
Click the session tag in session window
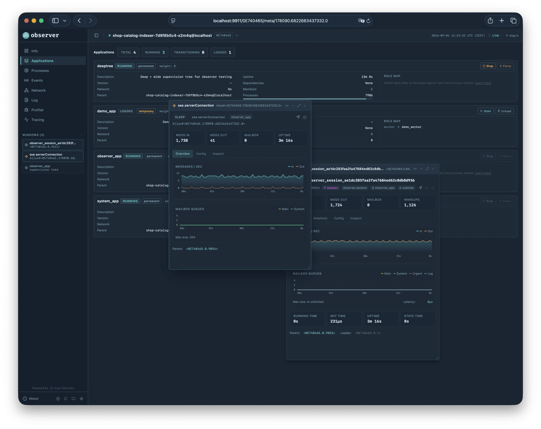[331, 188]
